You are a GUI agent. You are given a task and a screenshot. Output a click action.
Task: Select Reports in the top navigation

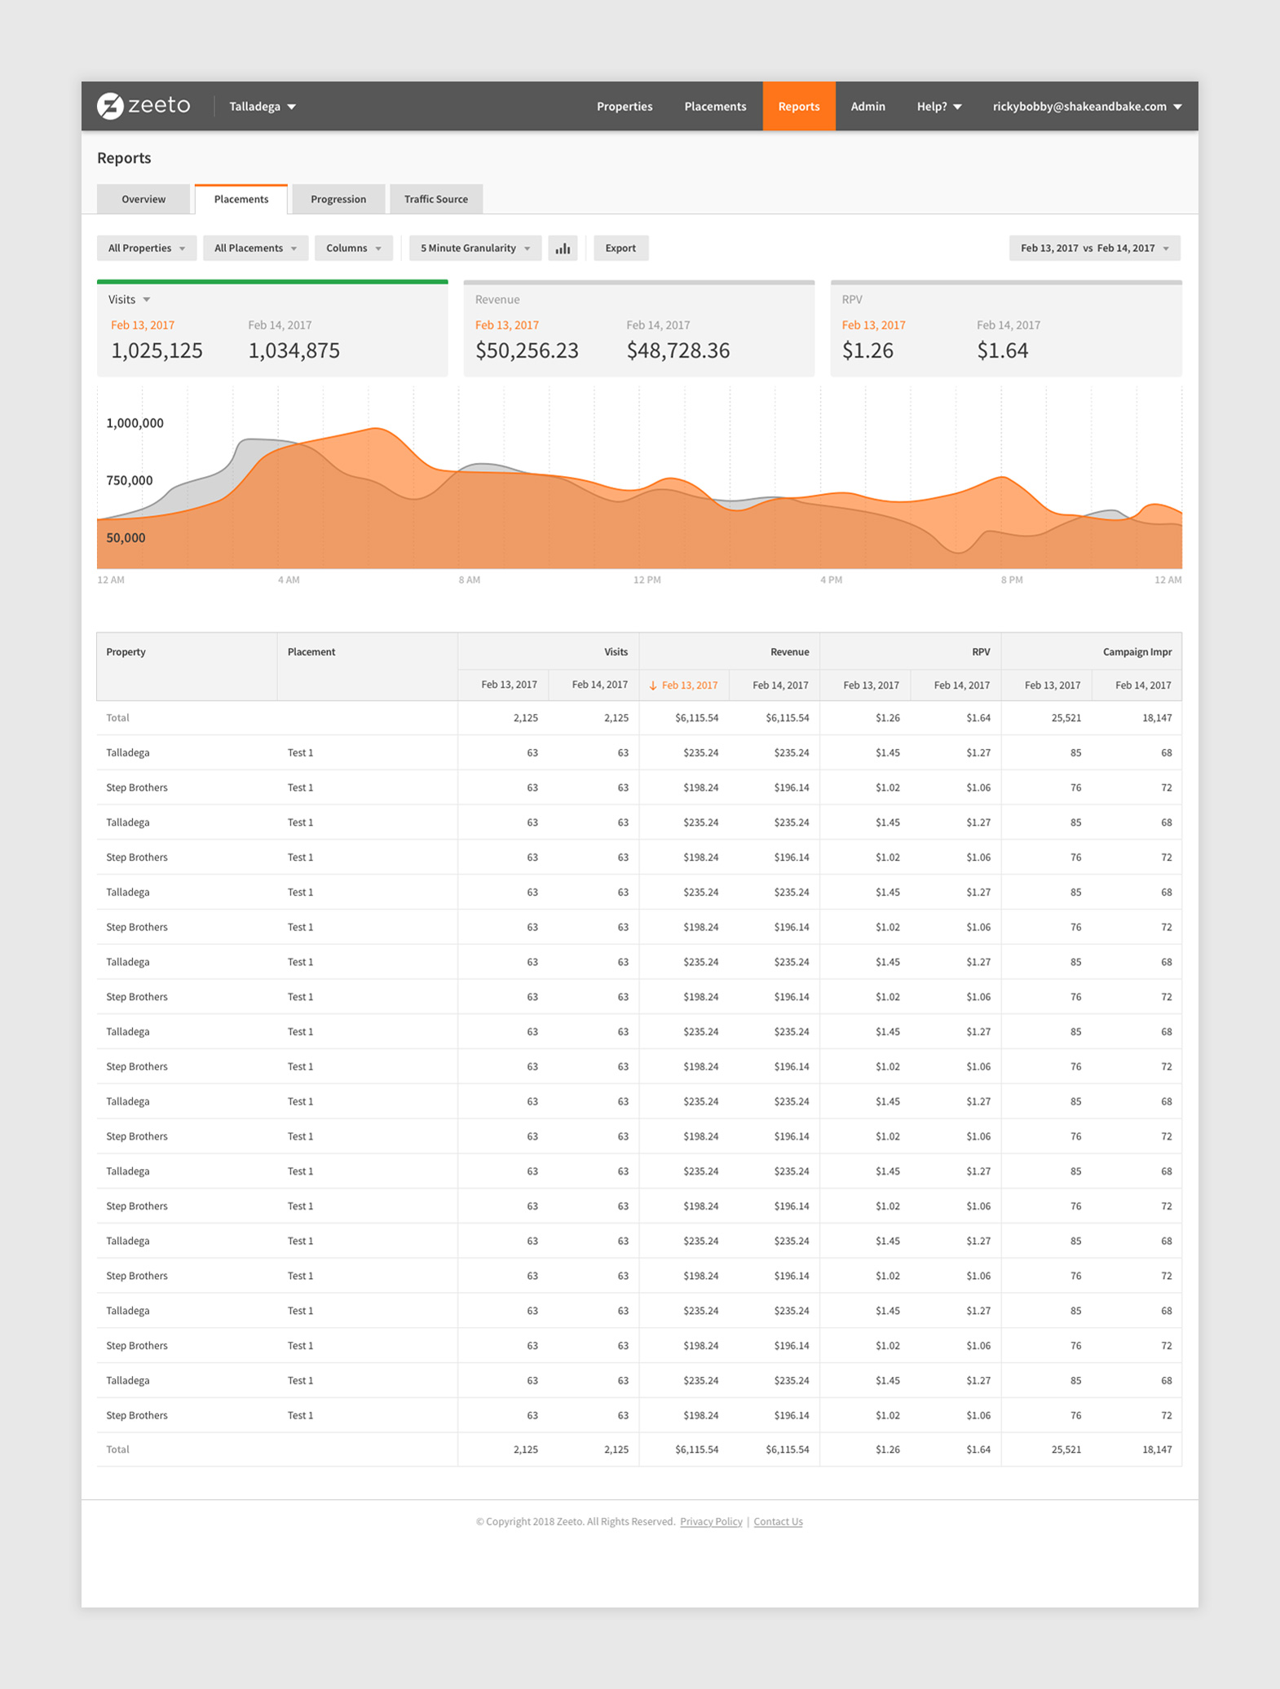click(x=799, y=106)
